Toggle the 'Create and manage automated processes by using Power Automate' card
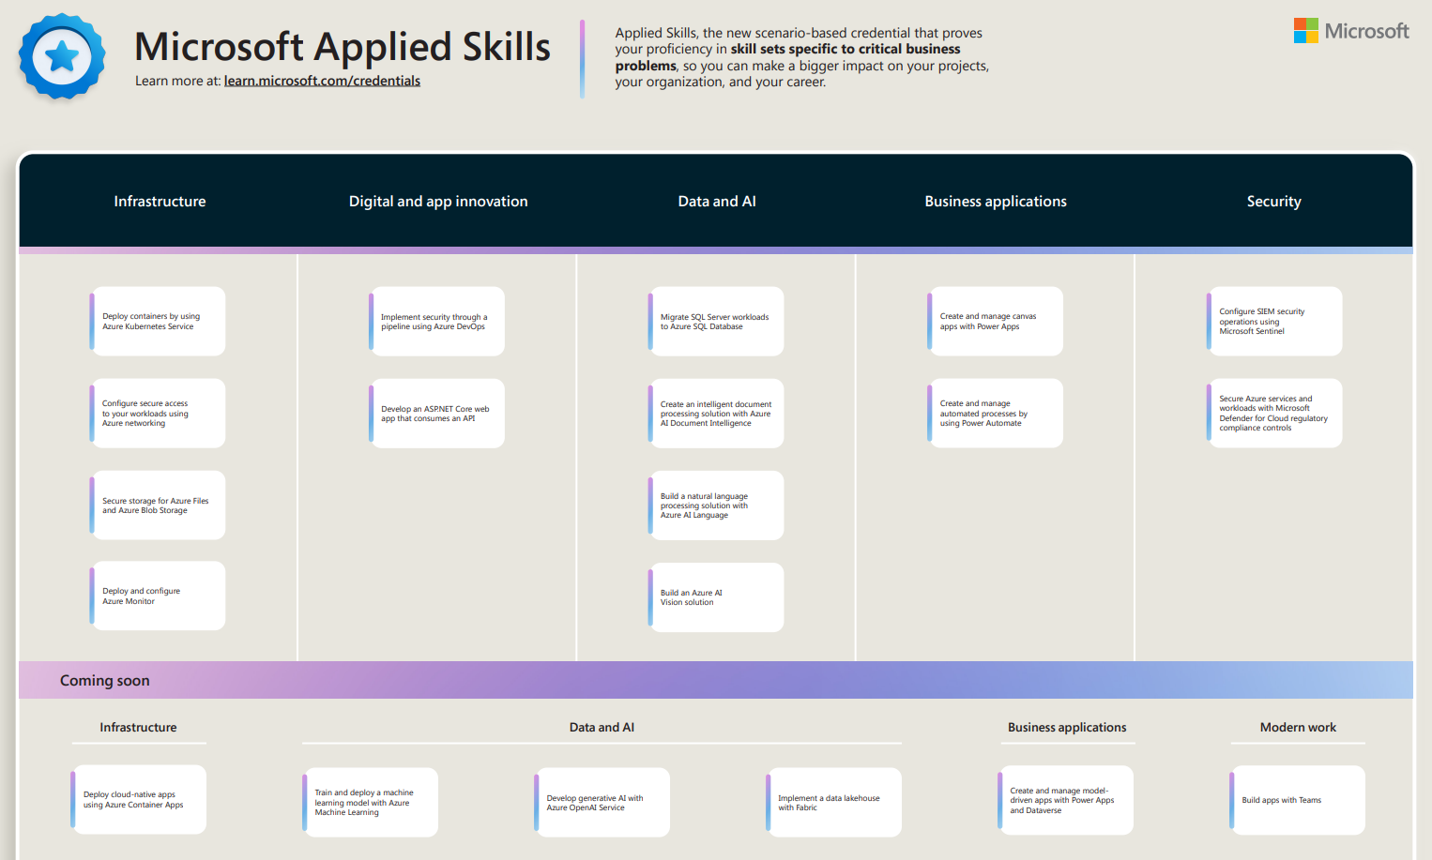The width and height of the screenshot is (1432, 860). tap(995, 413)
